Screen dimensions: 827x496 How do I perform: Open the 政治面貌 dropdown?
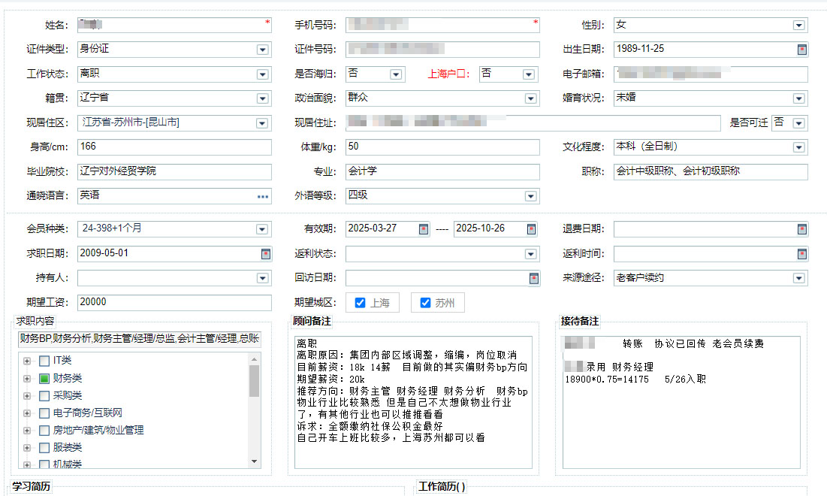tap(530, 98)
